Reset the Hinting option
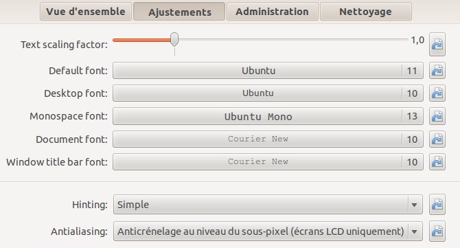 pos(437,204)
